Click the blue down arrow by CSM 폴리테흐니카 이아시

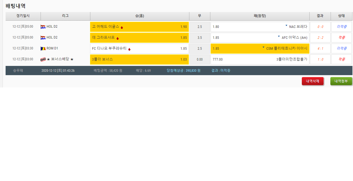point(263,47)
